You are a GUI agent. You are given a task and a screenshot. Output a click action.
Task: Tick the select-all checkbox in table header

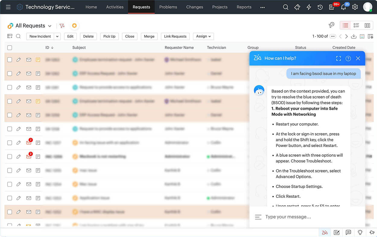(x=10, y=48)
